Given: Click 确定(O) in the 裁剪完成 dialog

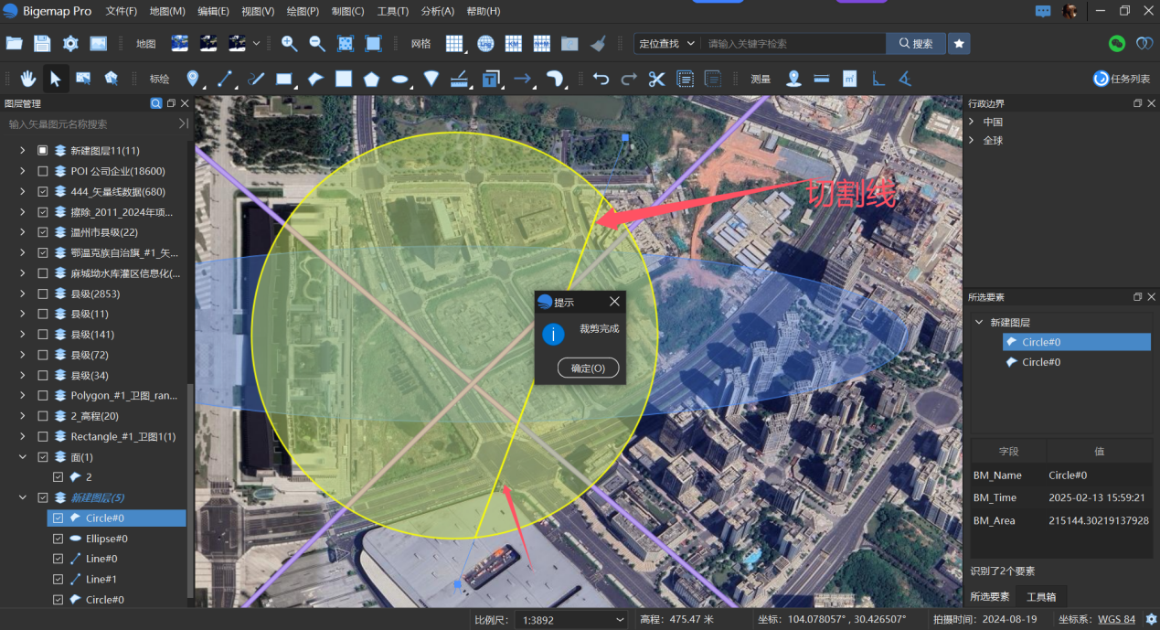Looking at the screenshot, I should [588, 368].
